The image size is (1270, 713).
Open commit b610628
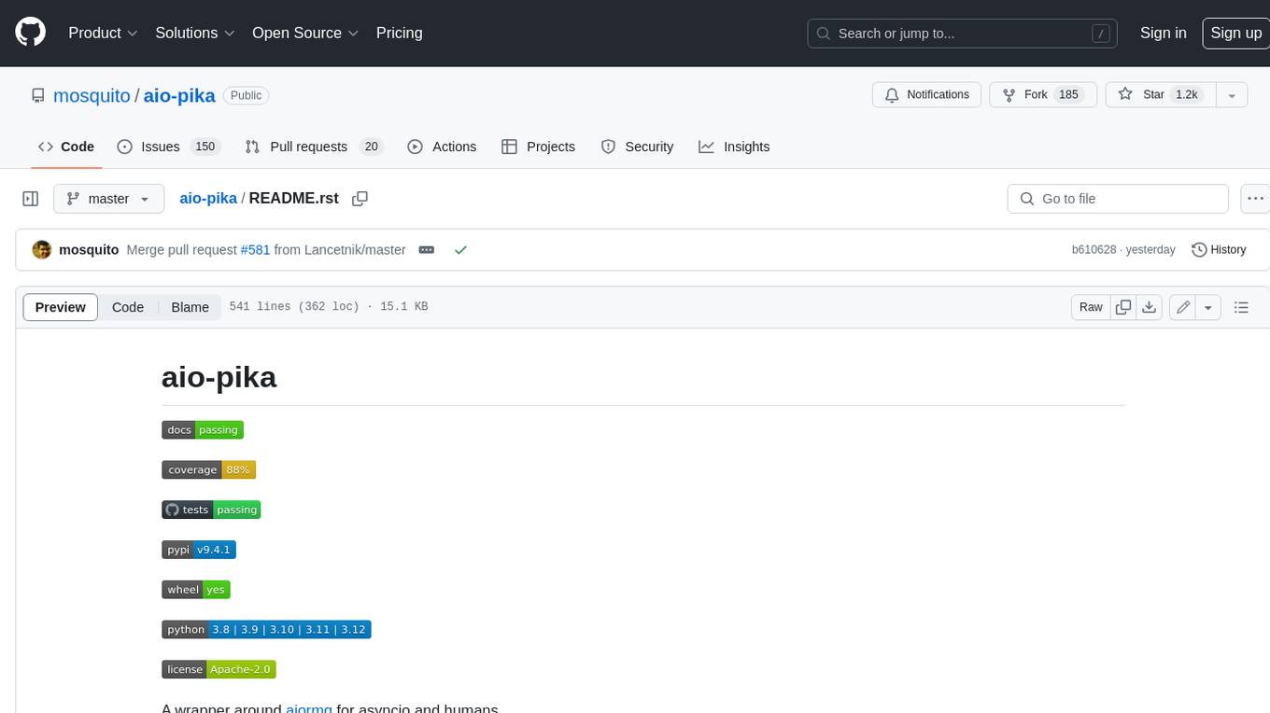click(1094, 250)
